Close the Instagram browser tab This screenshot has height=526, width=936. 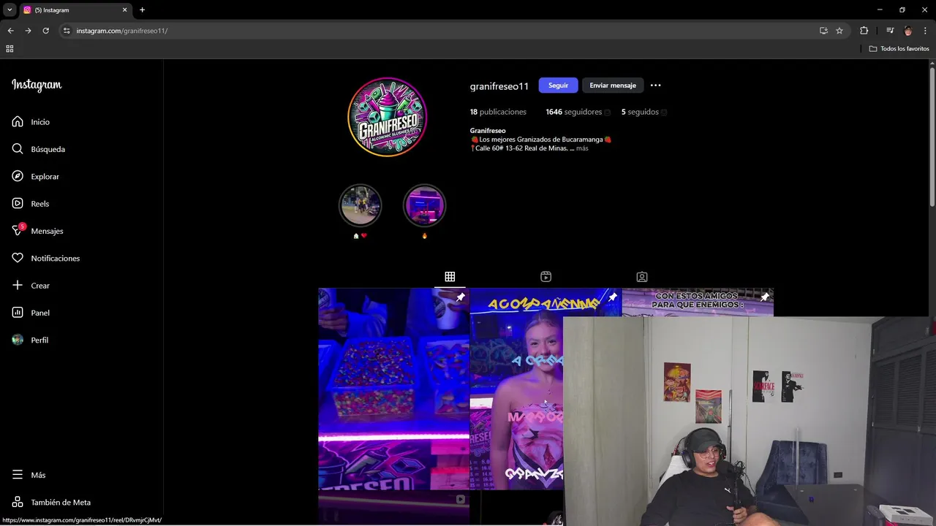[x=124, y=10]
